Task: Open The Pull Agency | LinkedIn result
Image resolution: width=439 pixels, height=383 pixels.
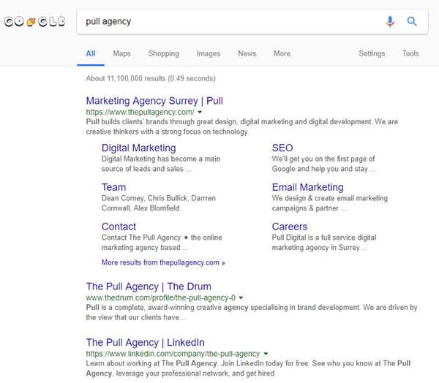Action: 145,342
